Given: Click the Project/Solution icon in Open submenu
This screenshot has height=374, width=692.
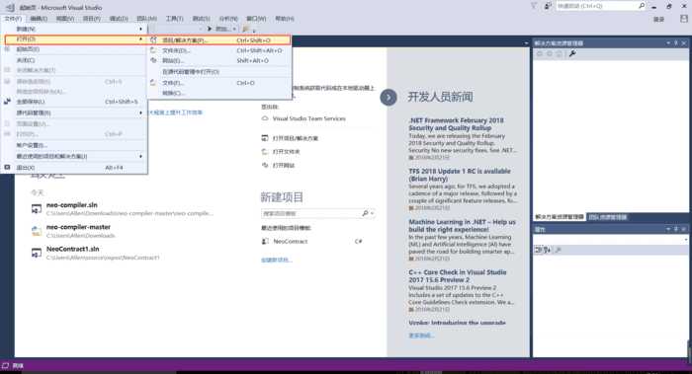Looking at the screenshot, I should pos(153,40).
